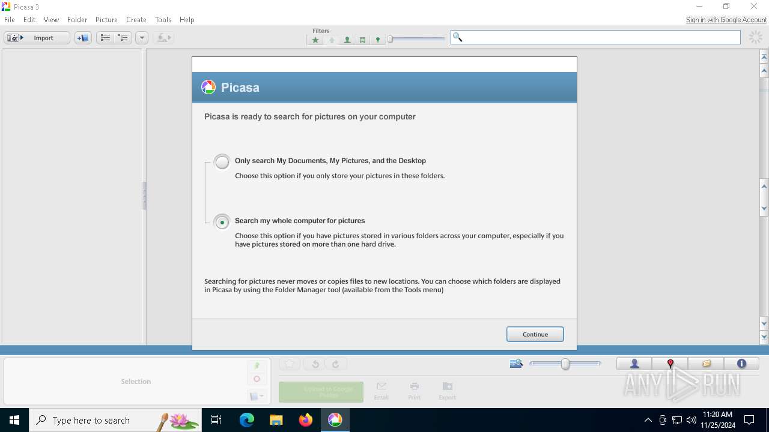Open the Edit menu

click(x=29, y=20)
